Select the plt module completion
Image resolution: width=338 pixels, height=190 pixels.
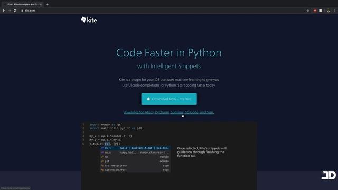point(135,161)
